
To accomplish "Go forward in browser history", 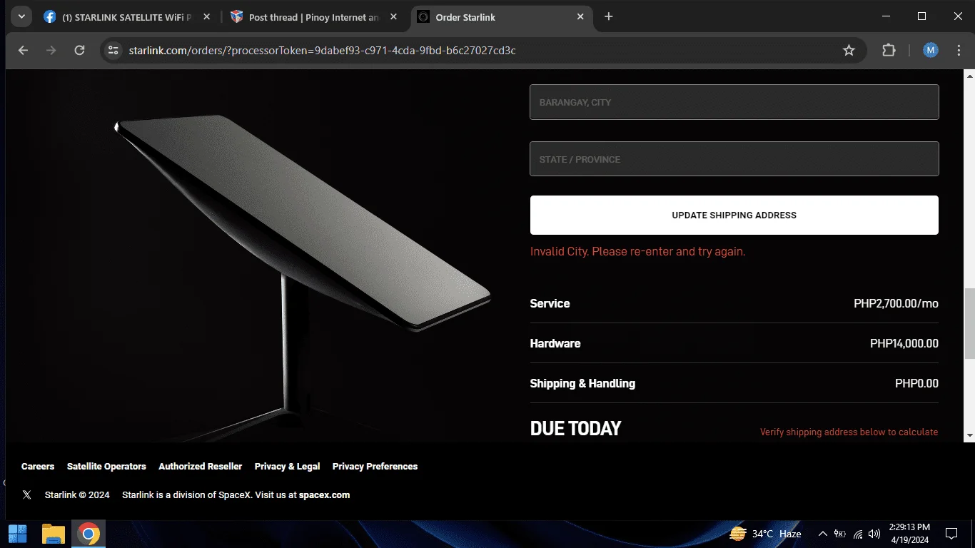I will [x=51, y=50].
